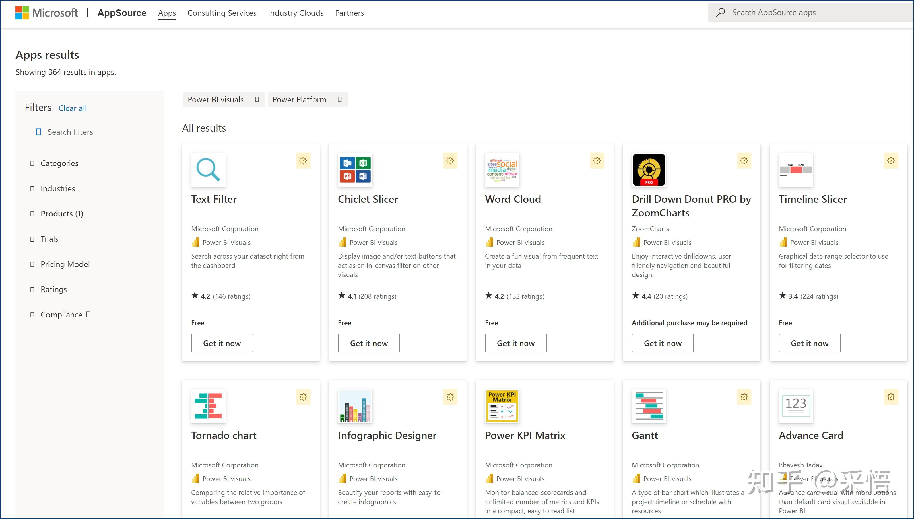This screenshot has height=519, width=914.
Task: Click the search magnifier icon in AppSource search
Action: [720, 13]
